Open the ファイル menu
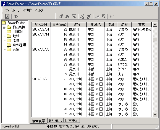Screen dimensions: 160x130 point(10,10)
